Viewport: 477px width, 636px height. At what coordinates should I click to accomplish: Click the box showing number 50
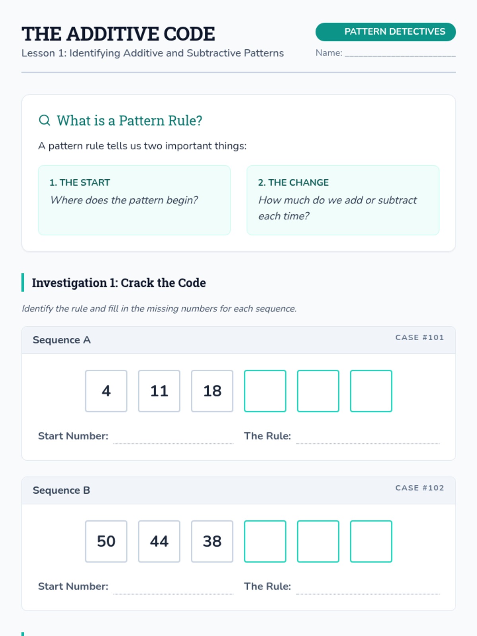(106, 541)
